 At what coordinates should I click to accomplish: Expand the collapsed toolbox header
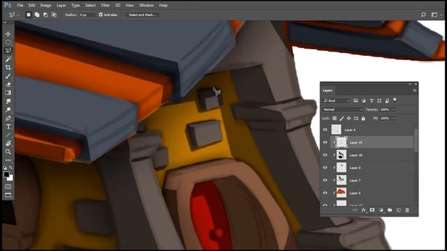5,22
